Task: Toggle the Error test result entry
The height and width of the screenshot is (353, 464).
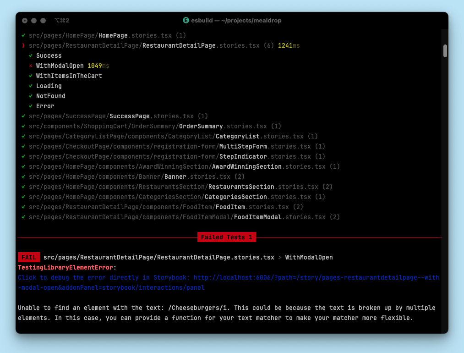Action: point(45,106)
